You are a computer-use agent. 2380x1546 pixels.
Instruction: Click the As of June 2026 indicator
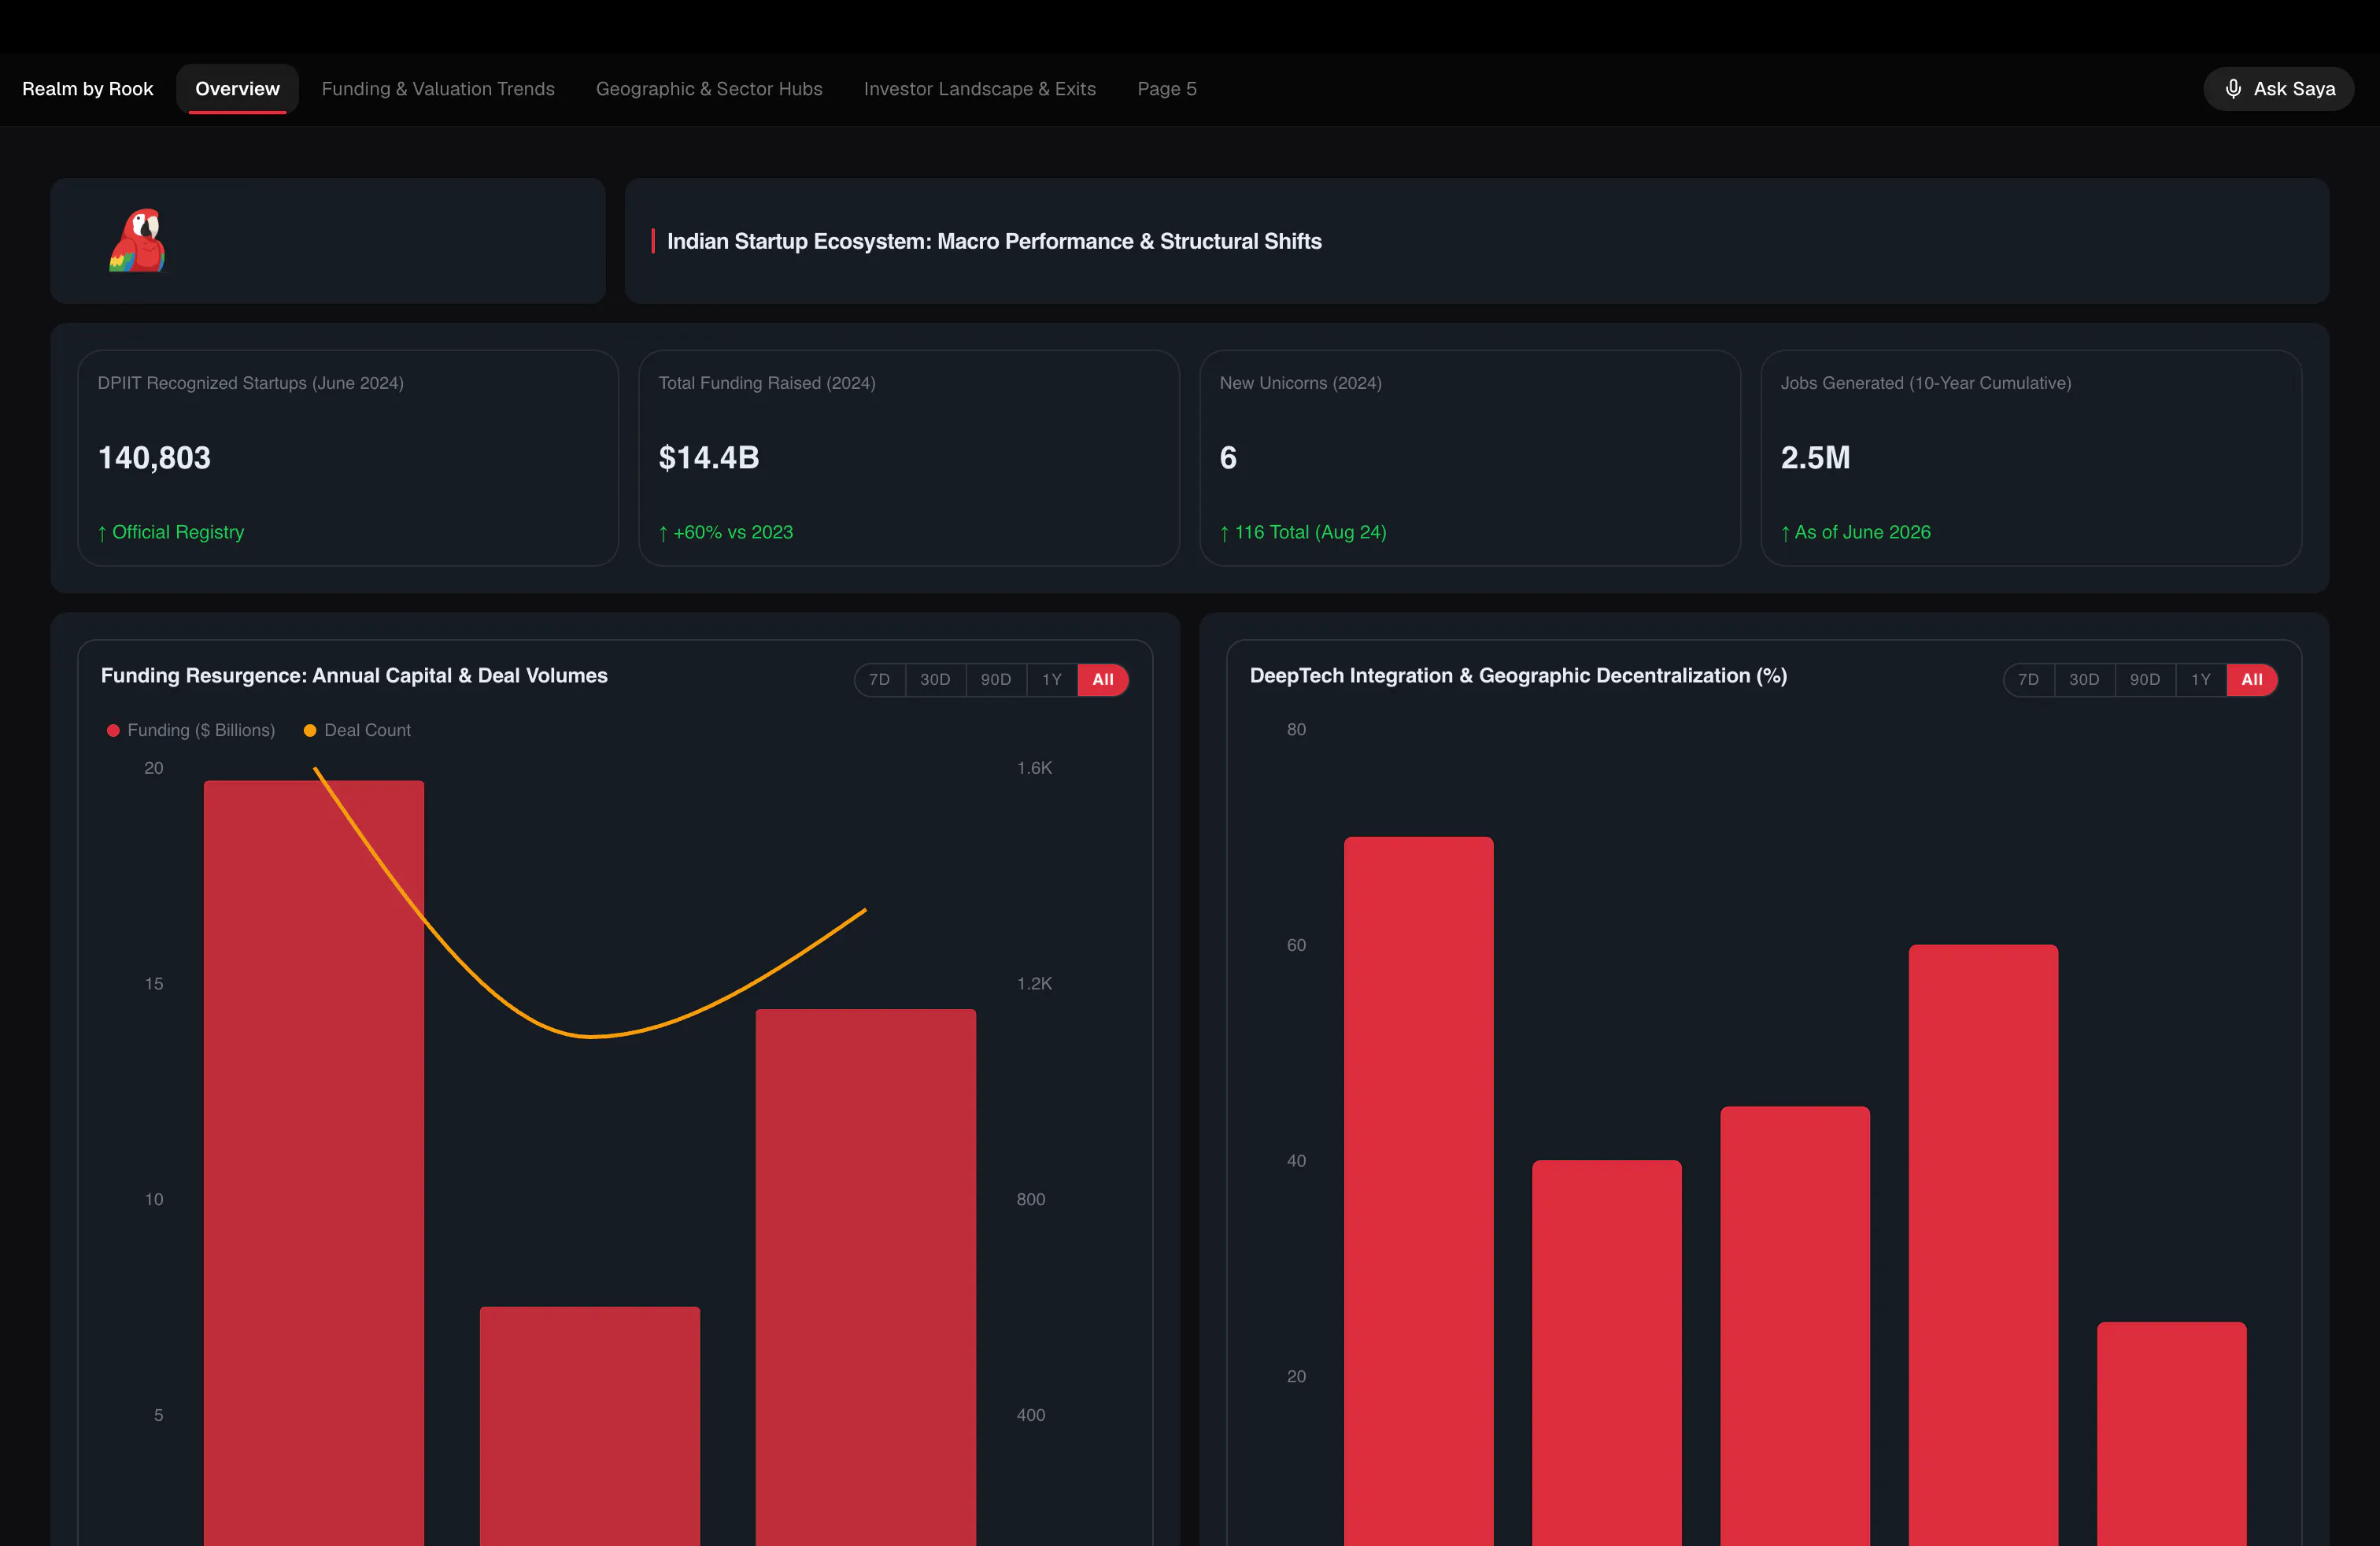click(1856, 533)
